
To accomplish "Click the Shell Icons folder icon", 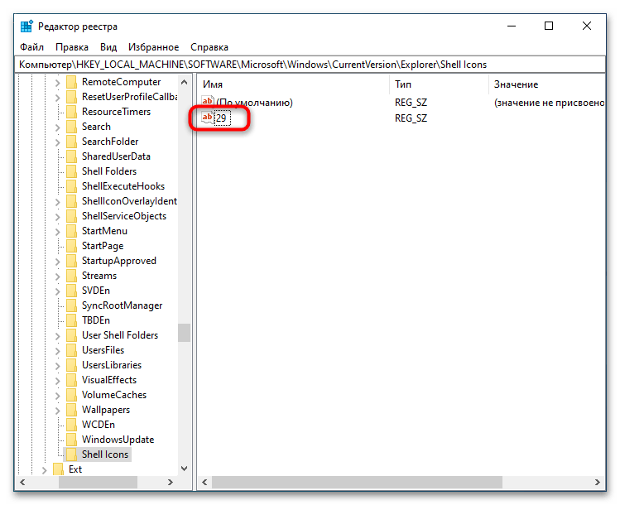I will [x=71, y=454].
